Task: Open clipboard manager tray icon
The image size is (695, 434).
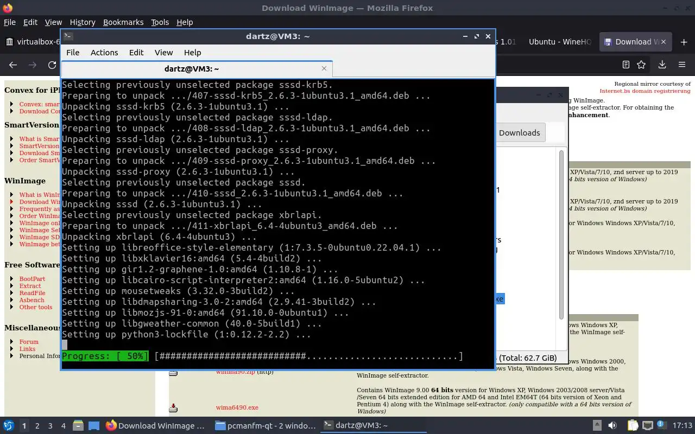Action: [633, 425]
